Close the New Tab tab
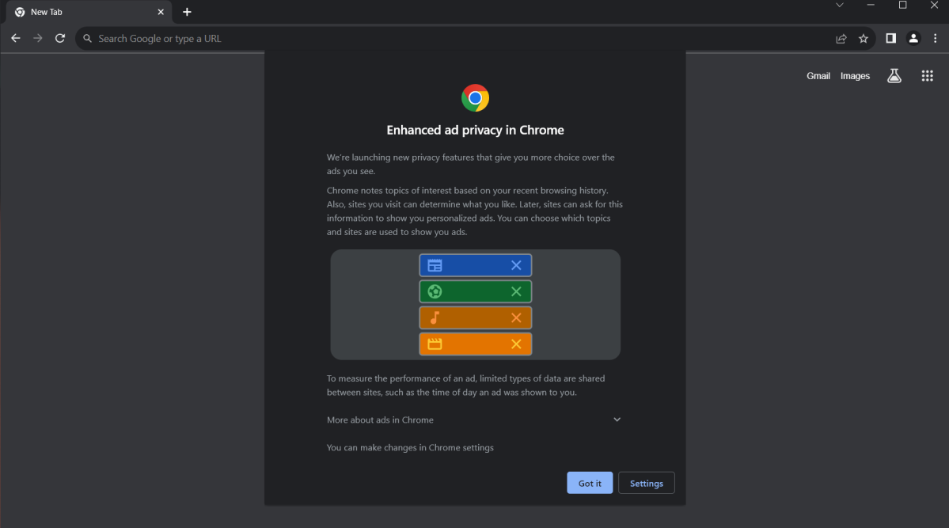 [x=161, y=12]
